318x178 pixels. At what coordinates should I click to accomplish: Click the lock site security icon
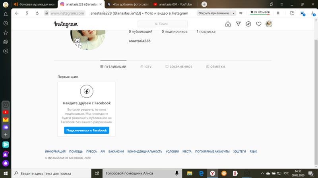(47, 13)
